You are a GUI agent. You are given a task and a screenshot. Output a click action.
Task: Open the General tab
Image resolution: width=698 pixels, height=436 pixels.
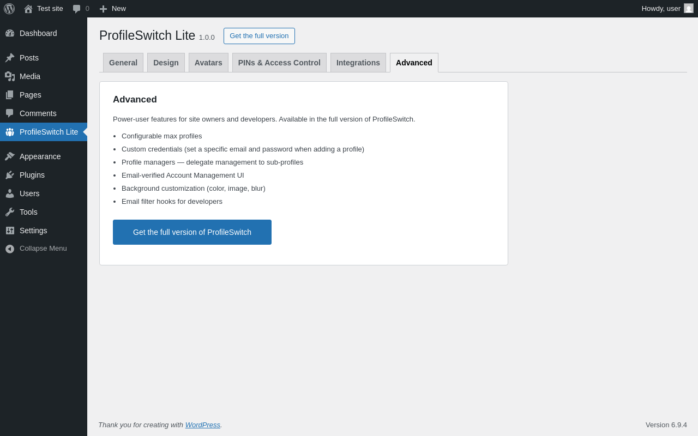click(x=123, y=63)
